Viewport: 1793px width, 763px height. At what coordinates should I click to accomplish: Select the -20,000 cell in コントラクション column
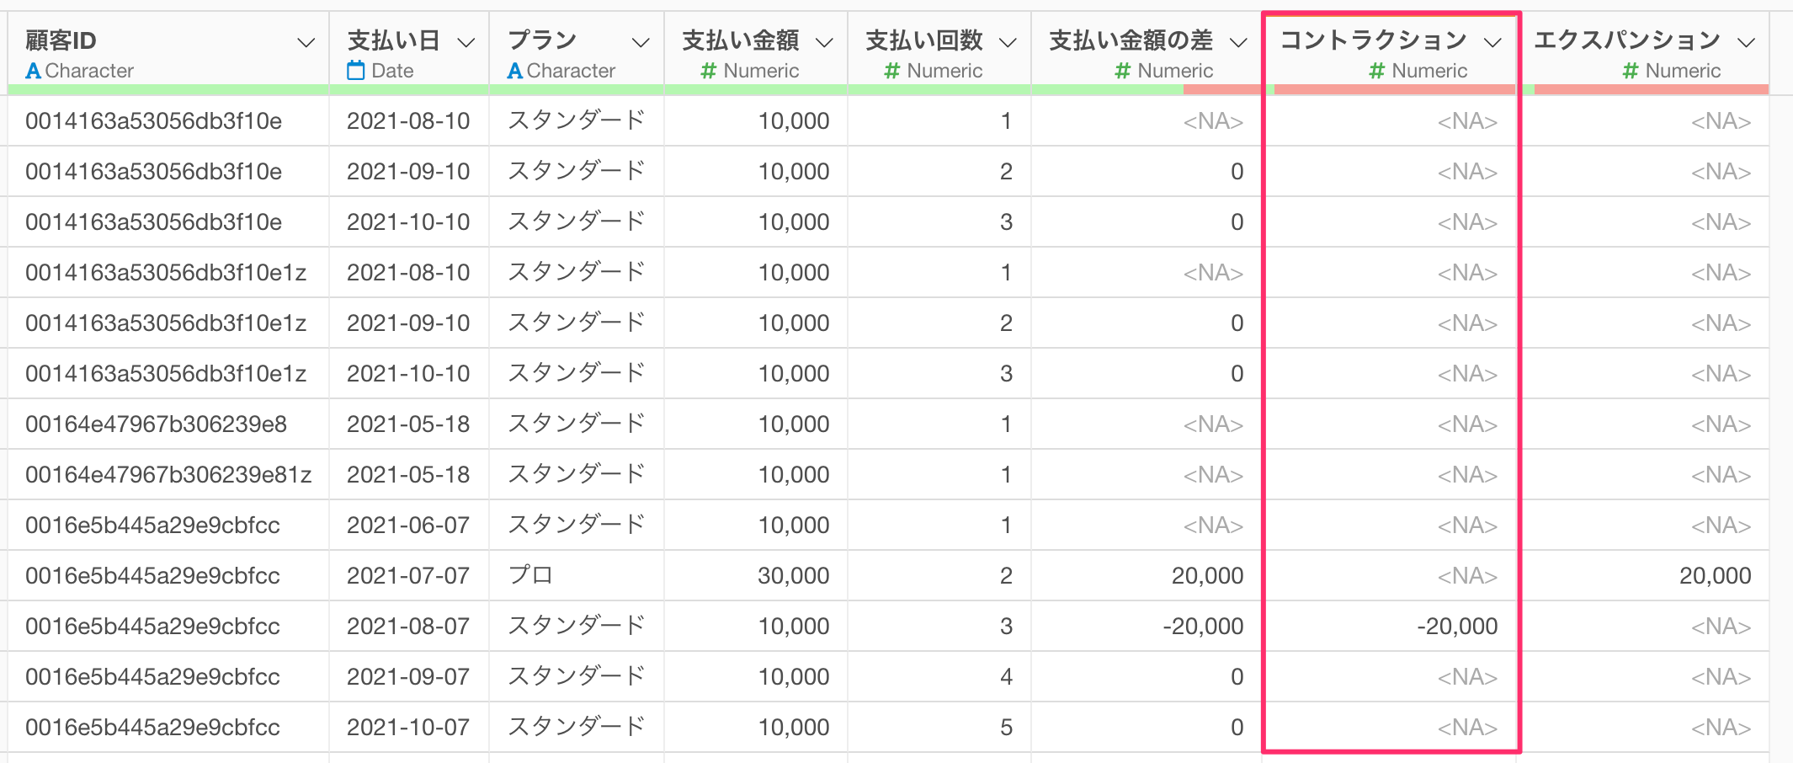tap(1456, 627)
